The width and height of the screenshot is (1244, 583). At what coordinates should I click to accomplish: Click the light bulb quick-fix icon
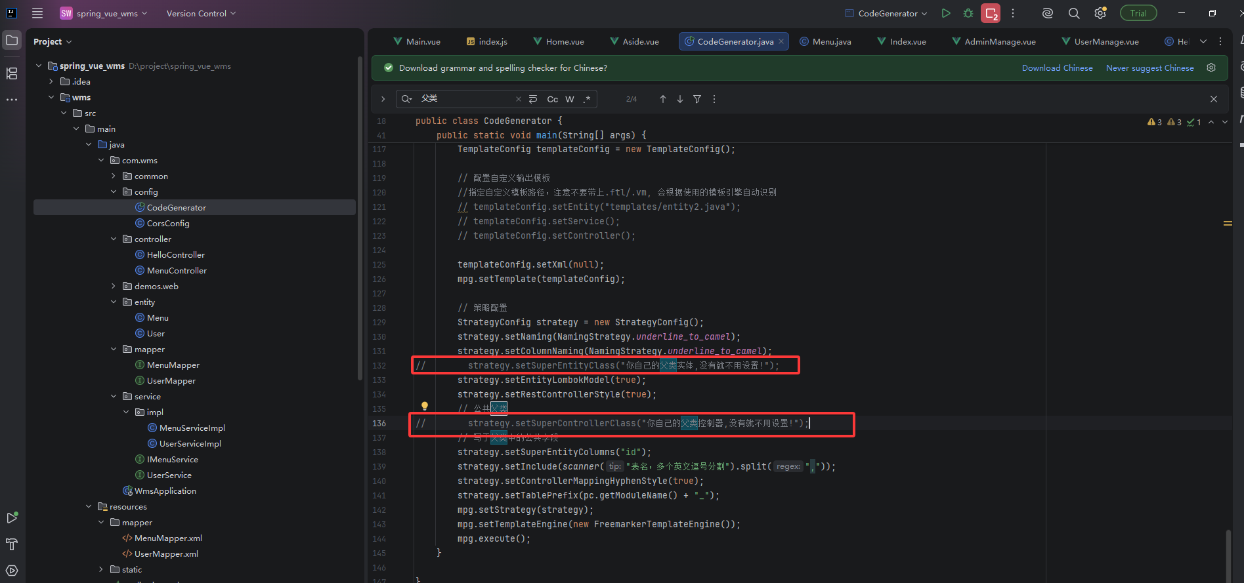[x=425, y=406]
